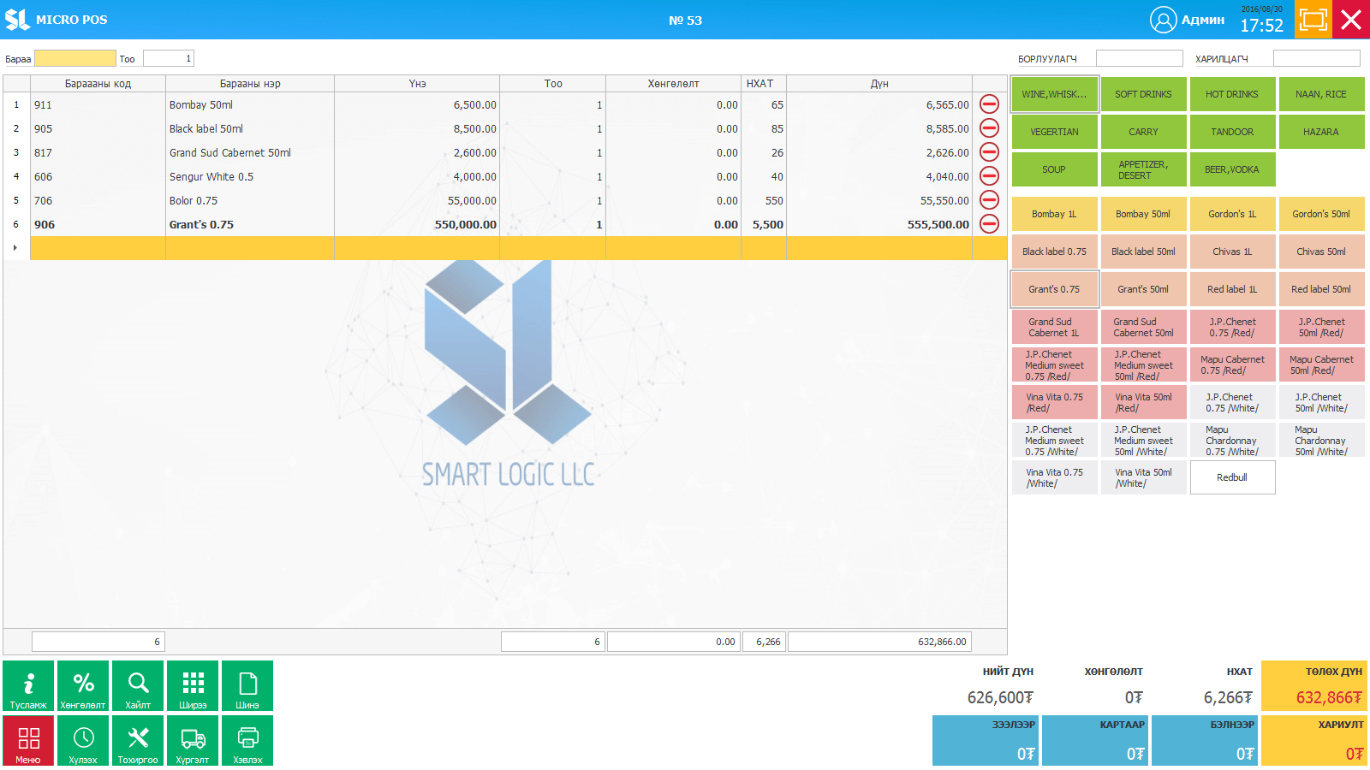Add Mapu Cabernet 0.75 /Red/
Image resolution: width=1370 pixels, height=770 pixels.
pyautogui.click(x=1232, y=364)
